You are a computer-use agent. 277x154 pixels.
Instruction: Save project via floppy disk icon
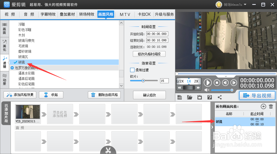(200, 97)
